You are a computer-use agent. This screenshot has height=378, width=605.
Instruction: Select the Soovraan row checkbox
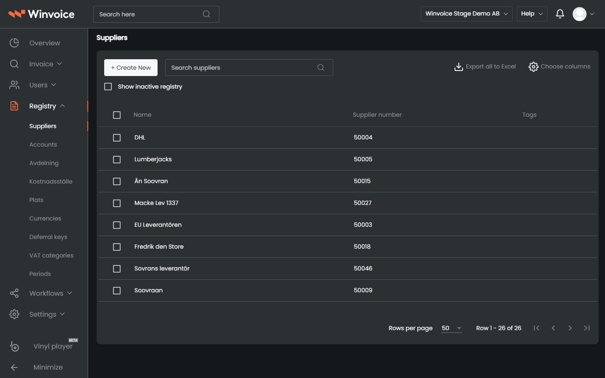click(117, 291)
